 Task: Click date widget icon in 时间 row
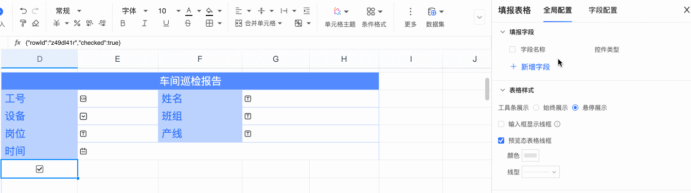point(83,151)
